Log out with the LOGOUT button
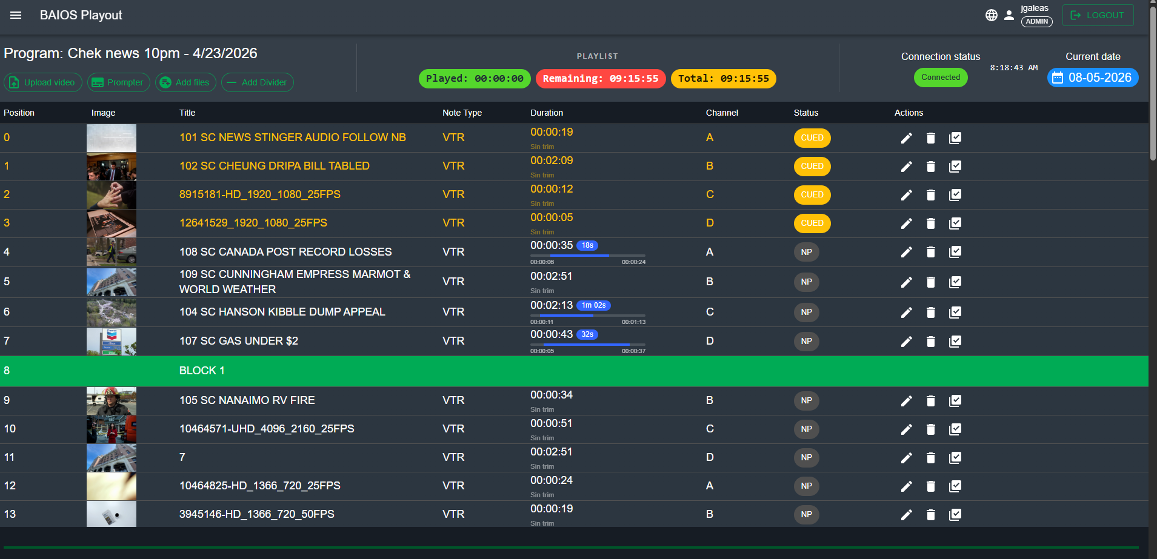Image resolution: width=1157 pixels, height=559 pixels. click(x=1098, y=15)
